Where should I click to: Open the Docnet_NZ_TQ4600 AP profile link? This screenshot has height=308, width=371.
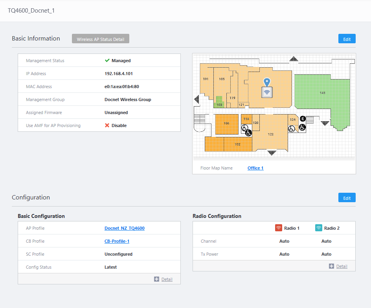(x=124, y=228)
